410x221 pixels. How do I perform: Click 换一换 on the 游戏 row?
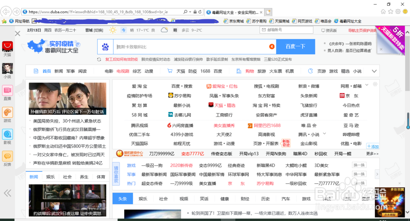click(359, 165)
